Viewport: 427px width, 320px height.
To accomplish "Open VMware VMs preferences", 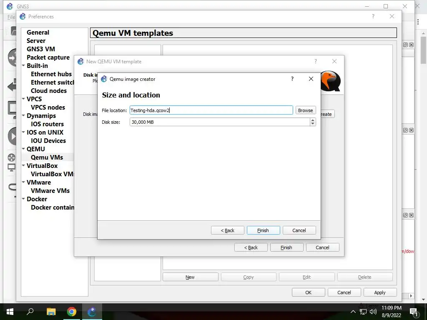I will click(x=50, y=191).
